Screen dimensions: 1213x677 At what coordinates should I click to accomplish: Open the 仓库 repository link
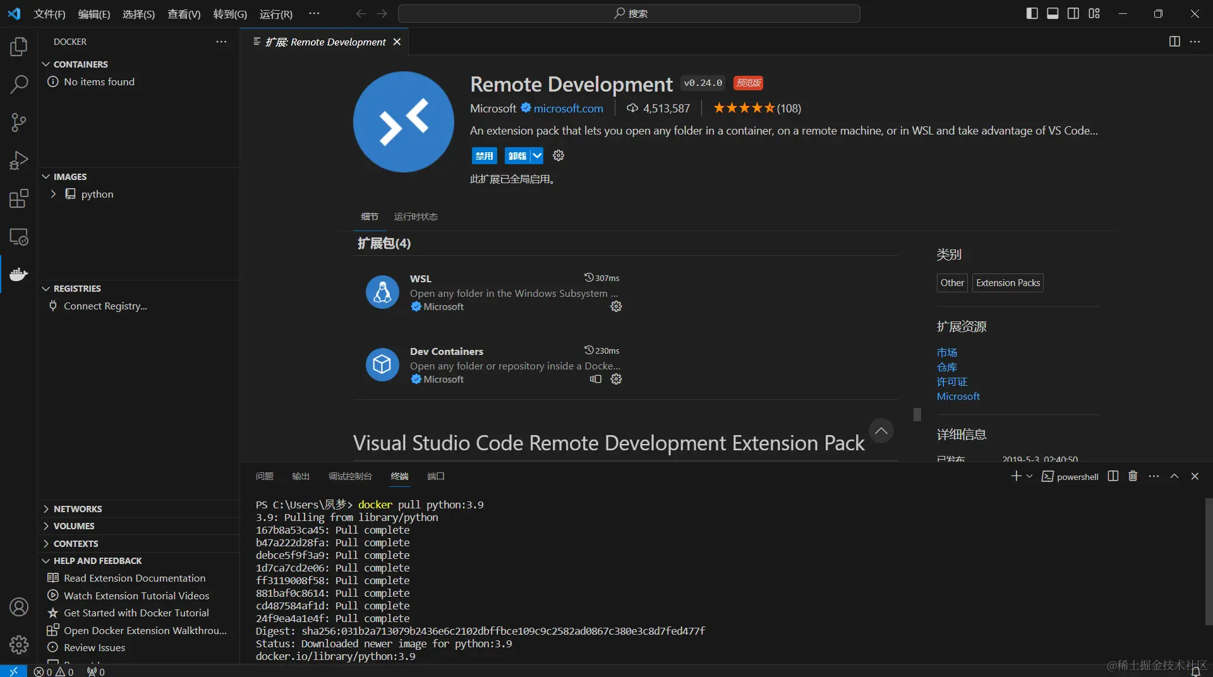coord(946,367)
